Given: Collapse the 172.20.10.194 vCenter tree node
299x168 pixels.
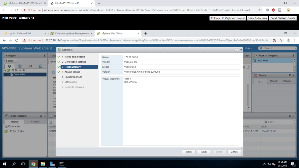Looking at the screenshot, I should coord(5,71).
